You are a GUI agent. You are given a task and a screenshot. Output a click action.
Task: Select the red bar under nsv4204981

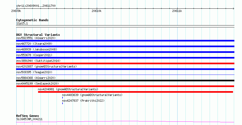[135, 92]
